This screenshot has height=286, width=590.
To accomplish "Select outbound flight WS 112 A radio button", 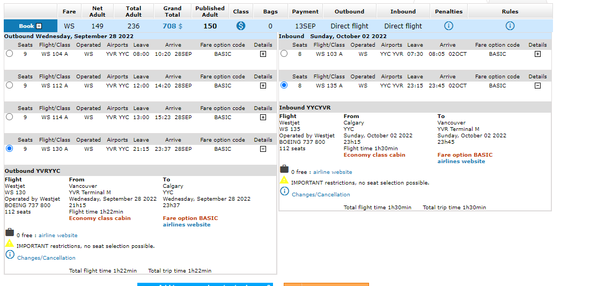I will pos(9,85).
